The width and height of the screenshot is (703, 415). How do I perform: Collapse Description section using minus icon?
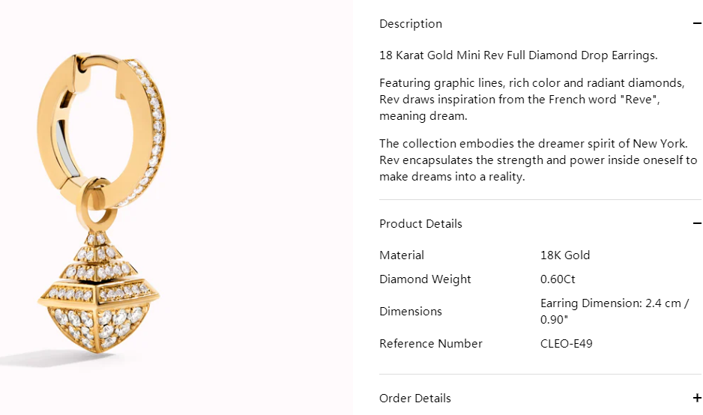click(698, 24)
